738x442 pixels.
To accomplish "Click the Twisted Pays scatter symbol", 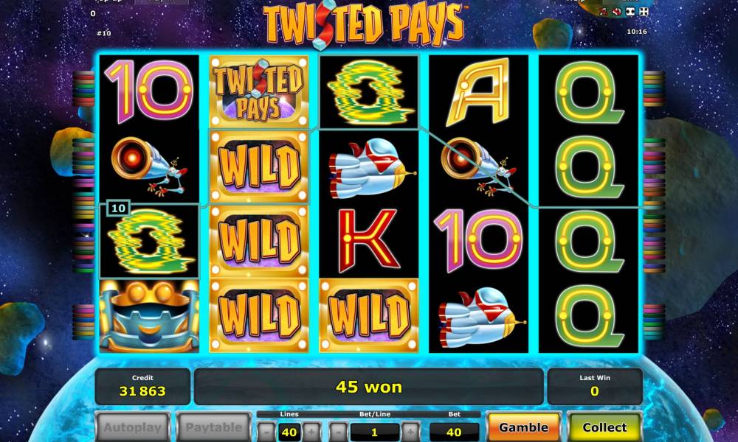I will point(259,91).
